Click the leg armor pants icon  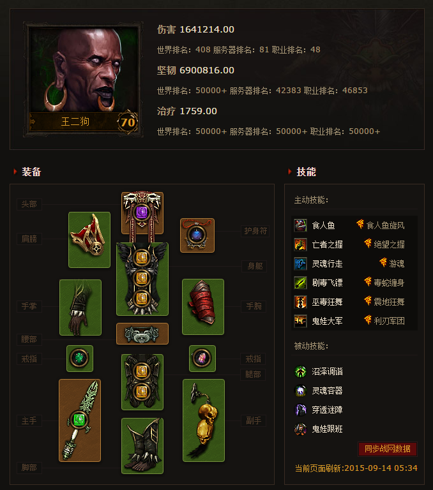click(142, 382)
